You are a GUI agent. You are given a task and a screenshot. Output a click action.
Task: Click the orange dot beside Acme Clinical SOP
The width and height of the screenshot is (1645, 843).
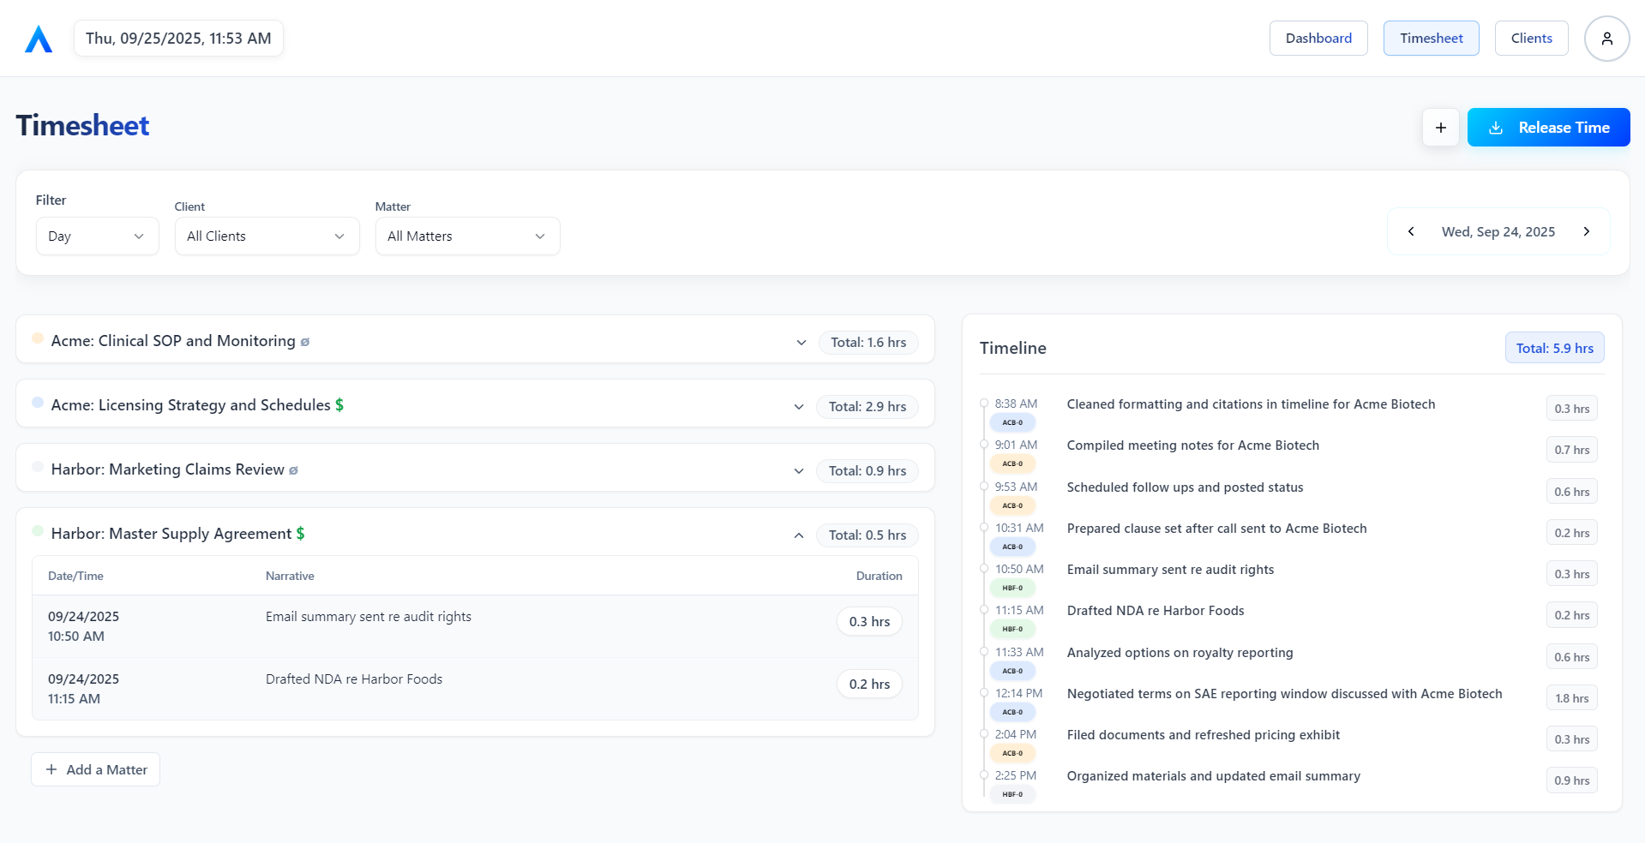coord(38,338)
